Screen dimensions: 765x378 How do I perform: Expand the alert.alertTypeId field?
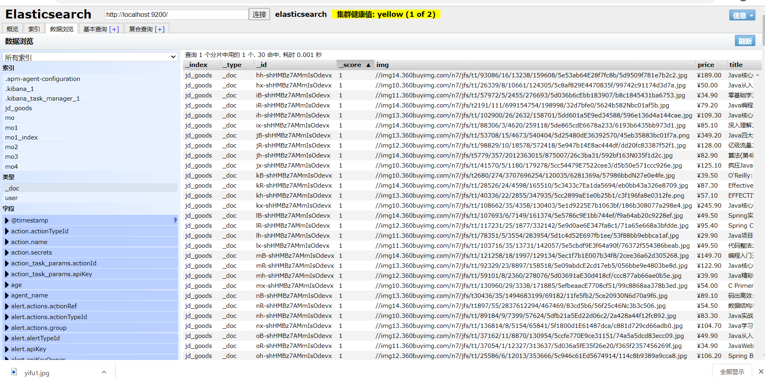6,338
